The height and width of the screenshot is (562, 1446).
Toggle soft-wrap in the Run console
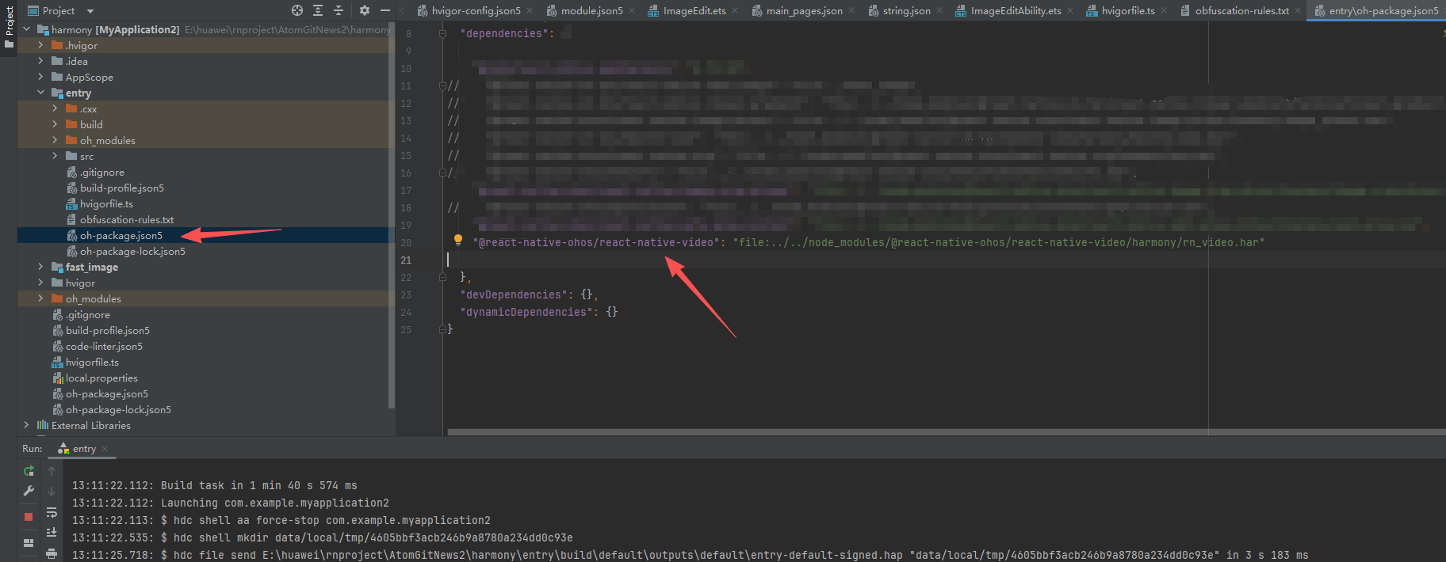52,512
